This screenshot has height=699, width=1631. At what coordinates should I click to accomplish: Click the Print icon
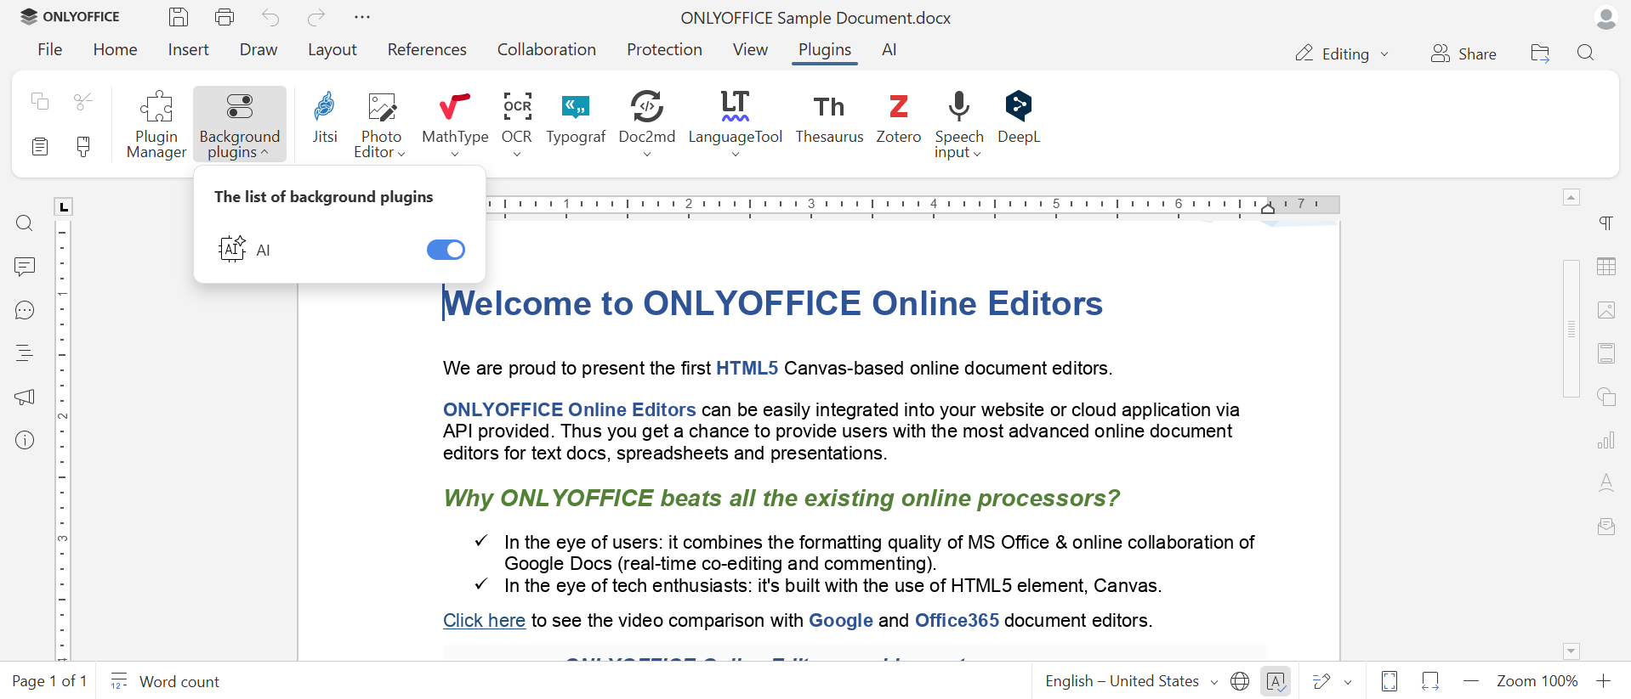pyautogui.click(x=224, y=17)
